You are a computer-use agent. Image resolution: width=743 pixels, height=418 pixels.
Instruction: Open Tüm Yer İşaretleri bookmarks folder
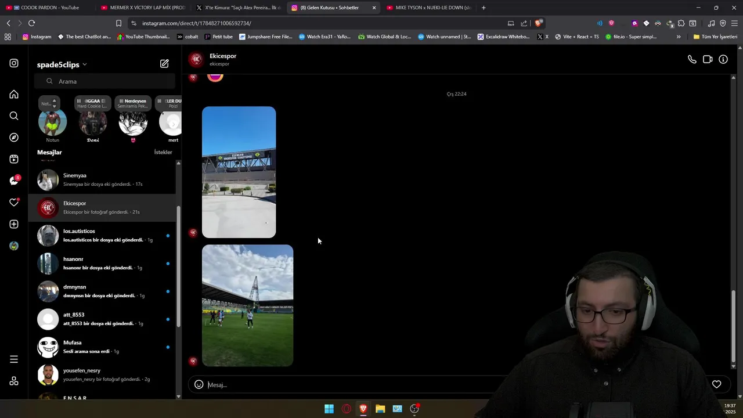point(715,37)
